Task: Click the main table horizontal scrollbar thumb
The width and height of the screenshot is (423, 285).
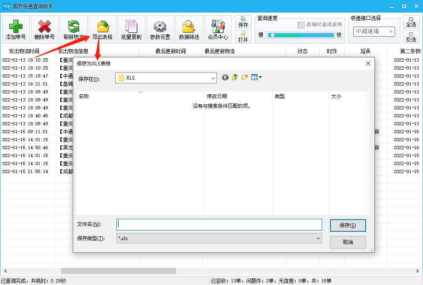Action: pyautogui.click(x=119, y=271)
